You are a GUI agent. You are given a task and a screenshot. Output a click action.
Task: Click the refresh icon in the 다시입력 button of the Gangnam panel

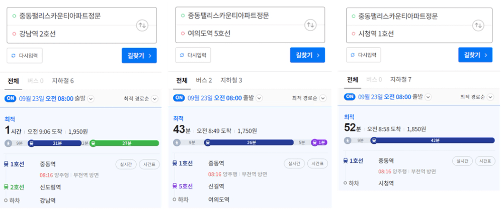14,56
